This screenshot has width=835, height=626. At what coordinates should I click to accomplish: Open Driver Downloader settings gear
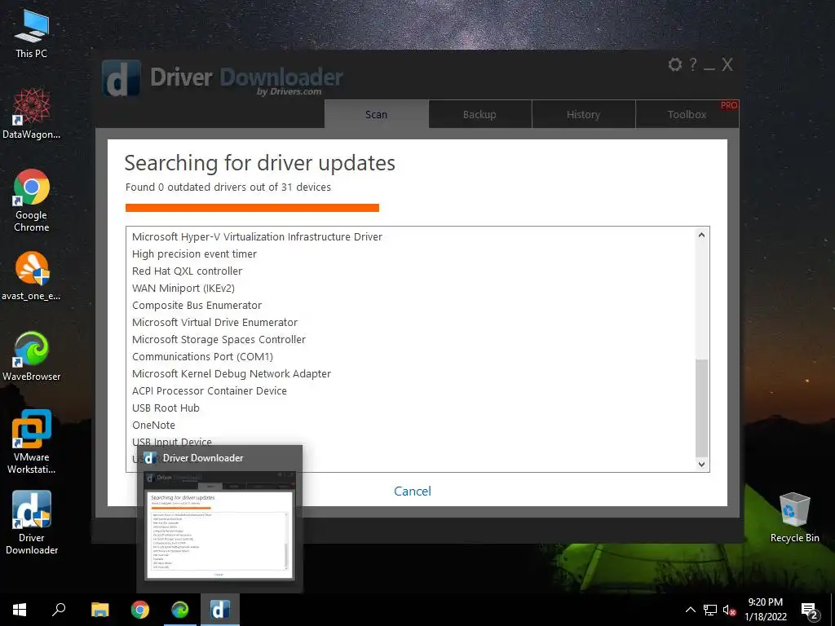pyautogui.click(x=674, y=65)
